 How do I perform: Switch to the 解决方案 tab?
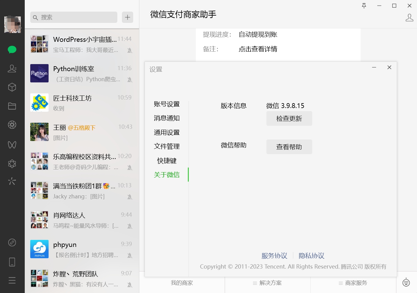tap(267, 283)
